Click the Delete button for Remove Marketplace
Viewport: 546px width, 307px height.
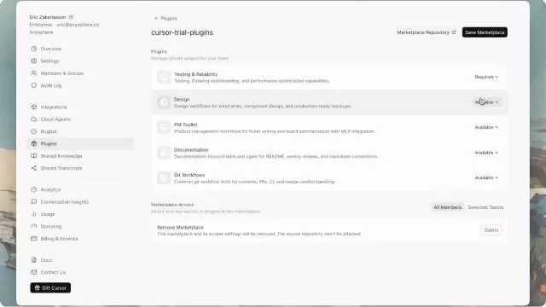491,230
